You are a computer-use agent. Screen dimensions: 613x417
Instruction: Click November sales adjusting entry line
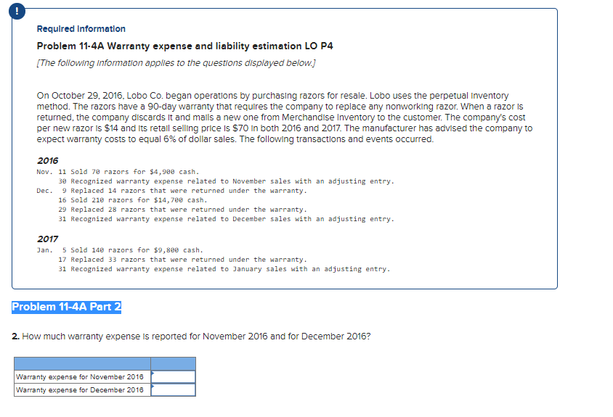[x=232, y=181]
